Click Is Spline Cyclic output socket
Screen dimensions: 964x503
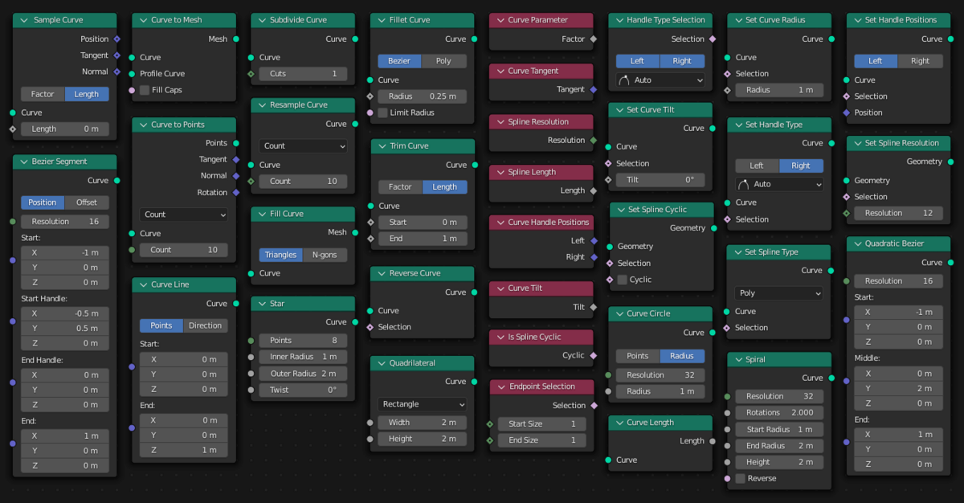coord(594,355)
